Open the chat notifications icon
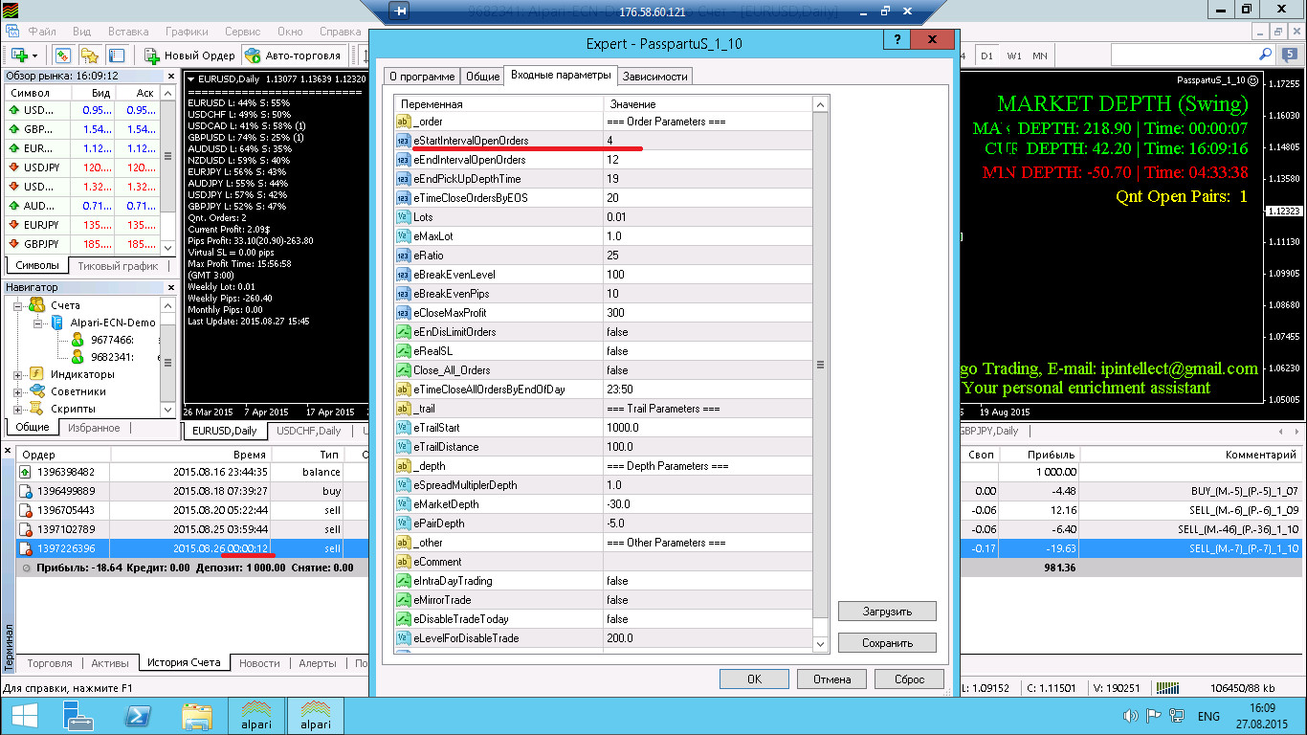 click(x=1291, y=55)
